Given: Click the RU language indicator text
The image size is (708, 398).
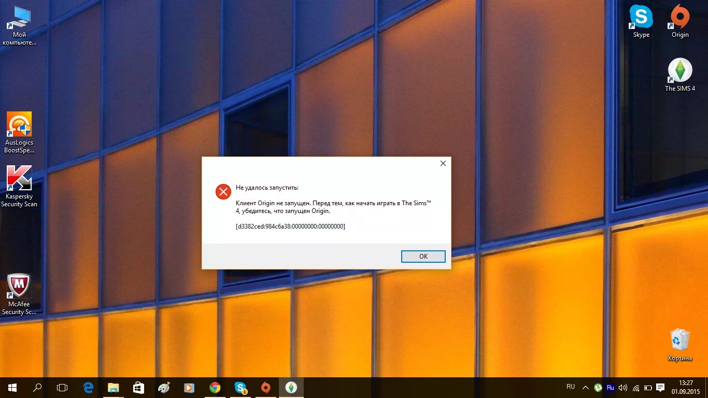Looking at the screenshot, I should point(571,387).
